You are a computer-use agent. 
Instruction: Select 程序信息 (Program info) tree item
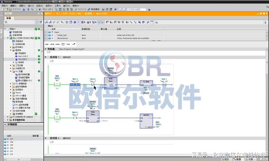(x=19, y=102)
